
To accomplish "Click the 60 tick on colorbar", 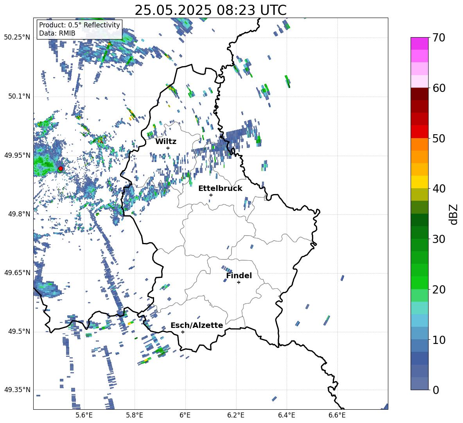I will 439,88.
